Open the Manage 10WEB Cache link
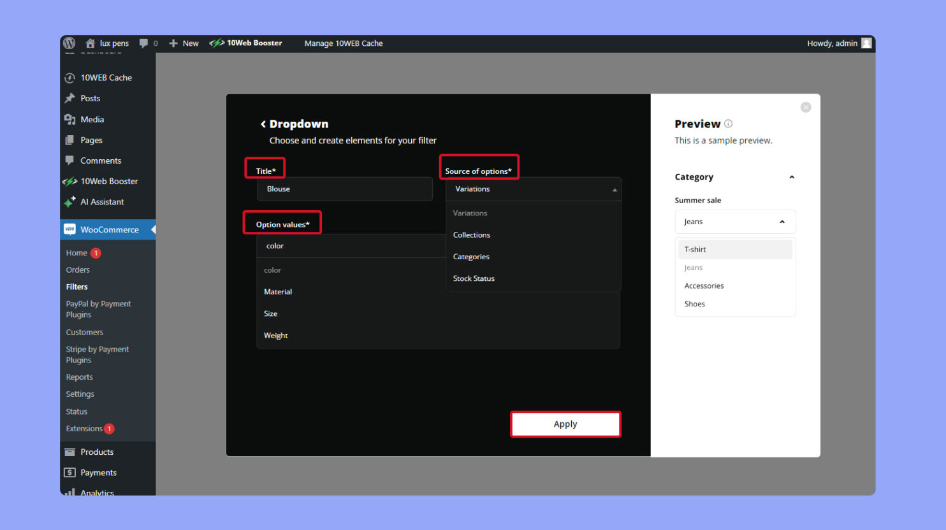This screenshot has height=530, width=946. click(x=344, y=43)
